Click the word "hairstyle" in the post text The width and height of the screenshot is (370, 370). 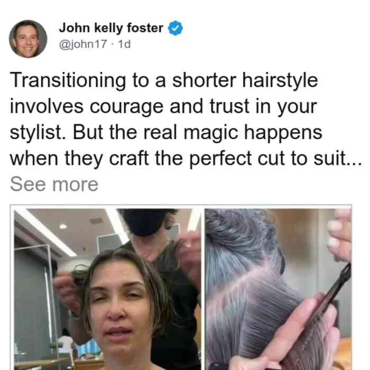click(x=280, y=81)
